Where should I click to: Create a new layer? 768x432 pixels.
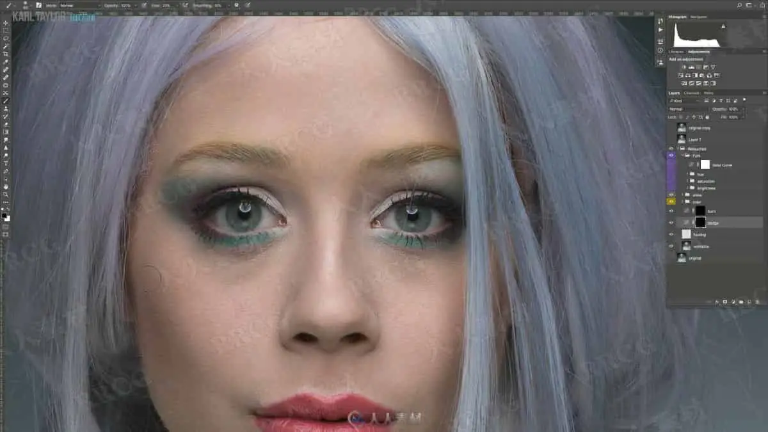[x=749, y=301]
